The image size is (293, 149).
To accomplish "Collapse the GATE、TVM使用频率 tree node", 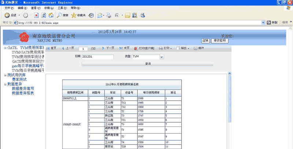I will pos(5,48).
